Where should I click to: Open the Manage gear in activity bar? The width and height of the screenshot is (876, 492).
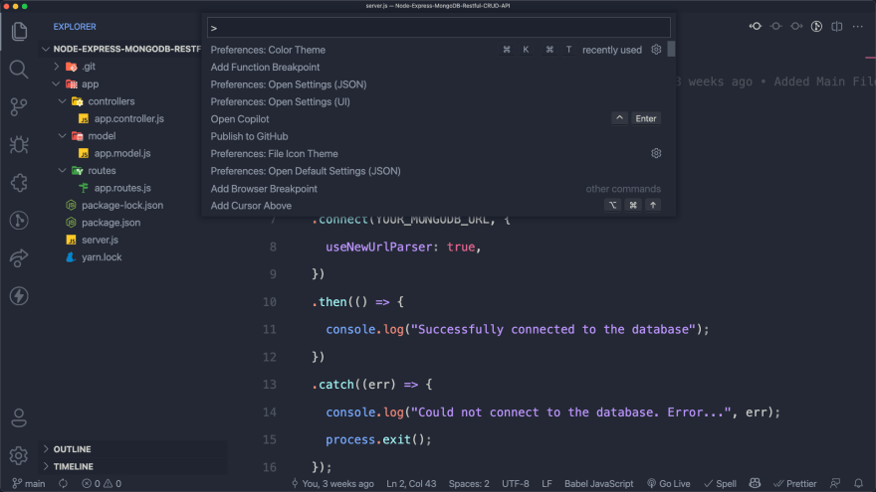(19, 455)
